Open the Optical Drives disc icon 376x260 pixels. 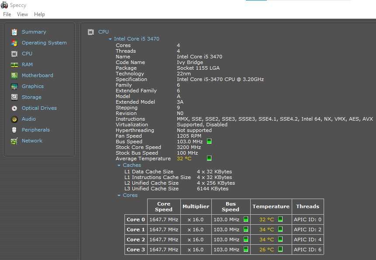coord(14,108)
